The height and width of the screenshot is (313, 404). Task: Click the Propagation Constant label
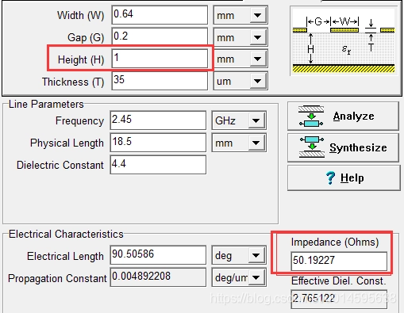57,278
